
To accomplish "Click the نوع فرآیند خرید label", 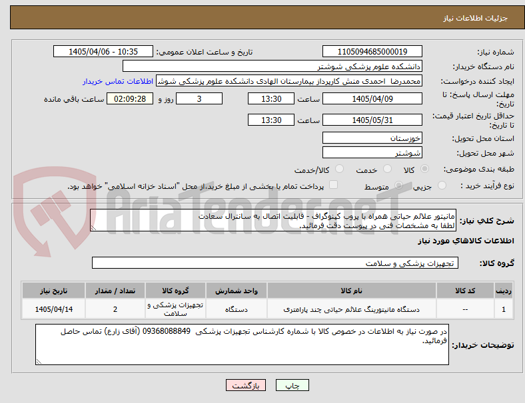I will [487, 186].
